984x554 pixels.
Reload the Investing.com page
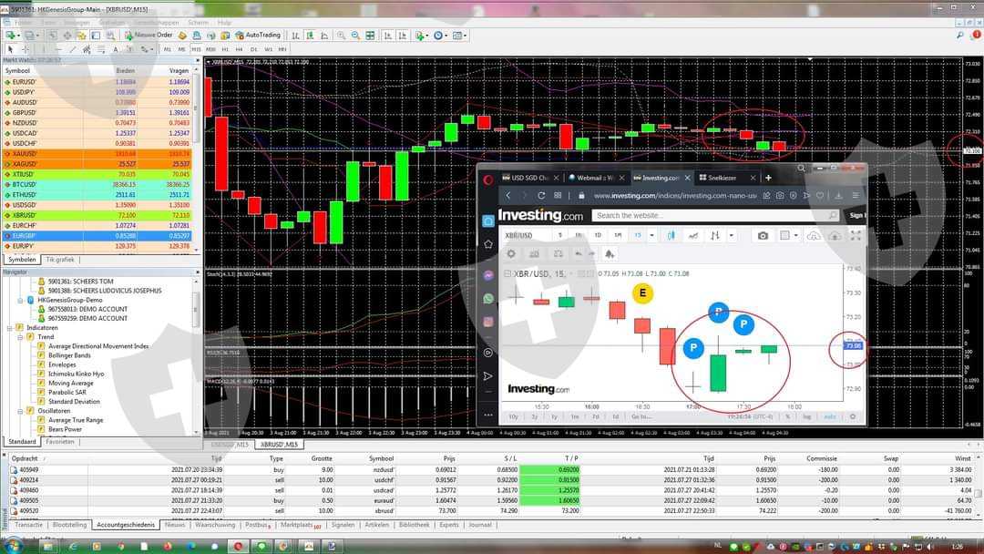point(541,195)
